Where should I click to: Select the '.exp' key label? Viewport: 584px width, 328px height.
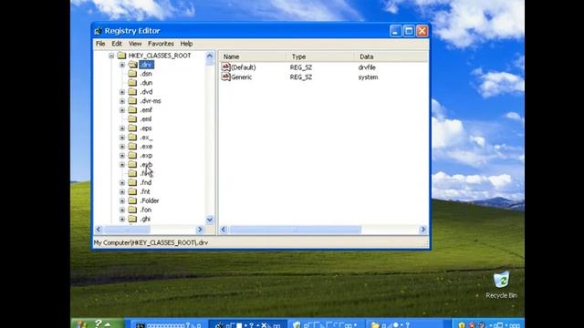tap(146, 156)
